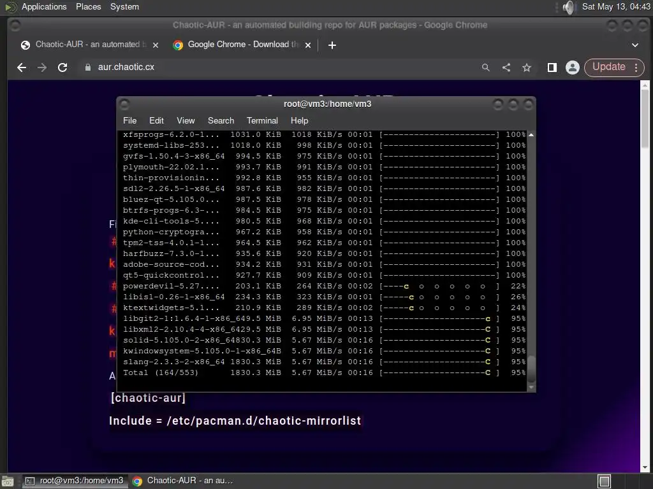Open the Chrome window menu icon in its title bar

pos(15,25)
